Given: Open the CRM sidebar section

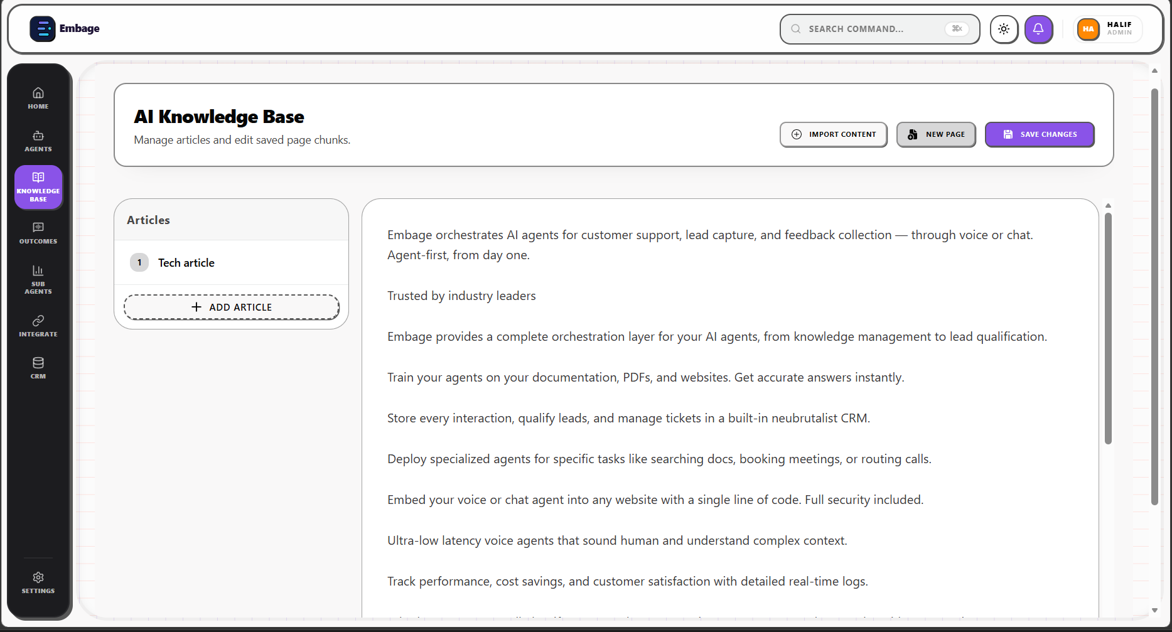Looking at the screenshot, I should coord(38,368).
